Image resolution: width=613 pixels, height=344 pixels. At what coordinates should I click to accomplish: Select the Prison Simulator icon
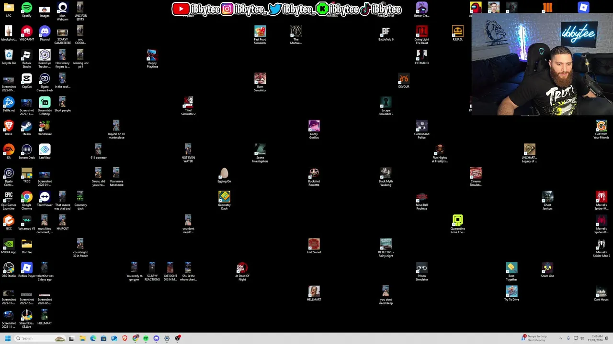(421, 271)
